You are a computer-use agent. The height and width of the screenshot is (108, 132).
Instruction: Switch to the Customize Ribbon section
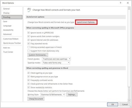click(x=11, y=39)
